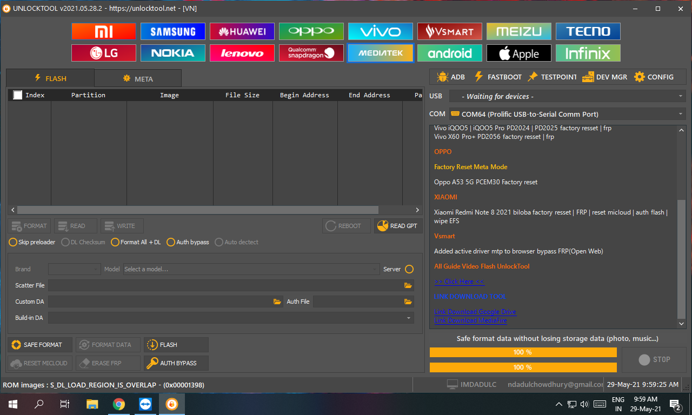Screen dimensions: 692x415
Task: Browse for Custom DA folder icon
Action: click(x=277, y=302)
